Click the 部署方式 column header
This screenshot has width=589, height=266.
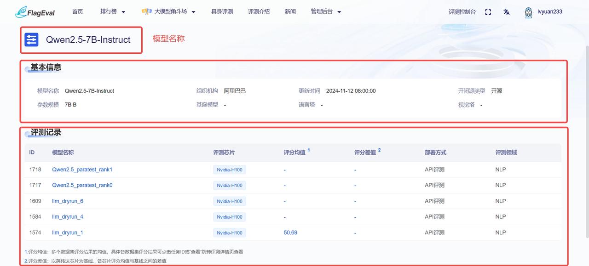pos(435,152)
